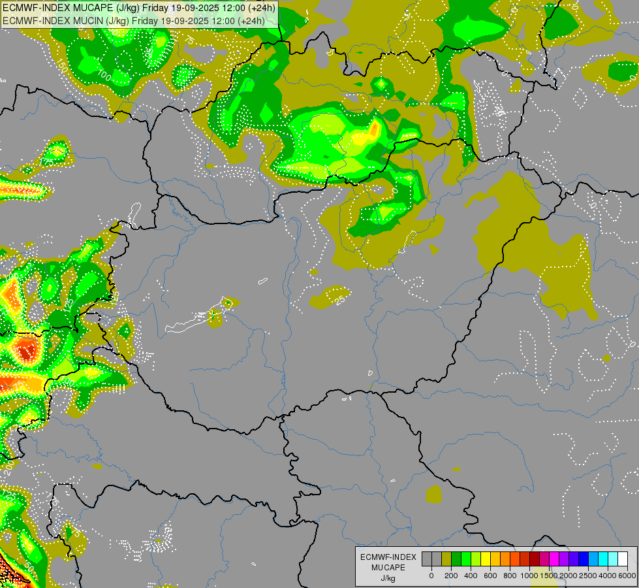Click the brick red legend swatch
This screenshot has height=588, width=639.
[525, 559]
